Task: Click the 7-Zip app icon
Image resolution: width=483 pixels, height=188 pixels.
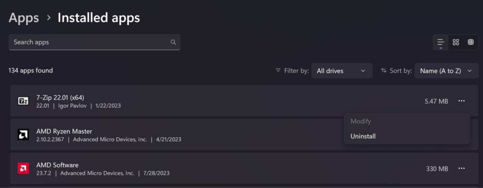Action: tap(23, 101)
